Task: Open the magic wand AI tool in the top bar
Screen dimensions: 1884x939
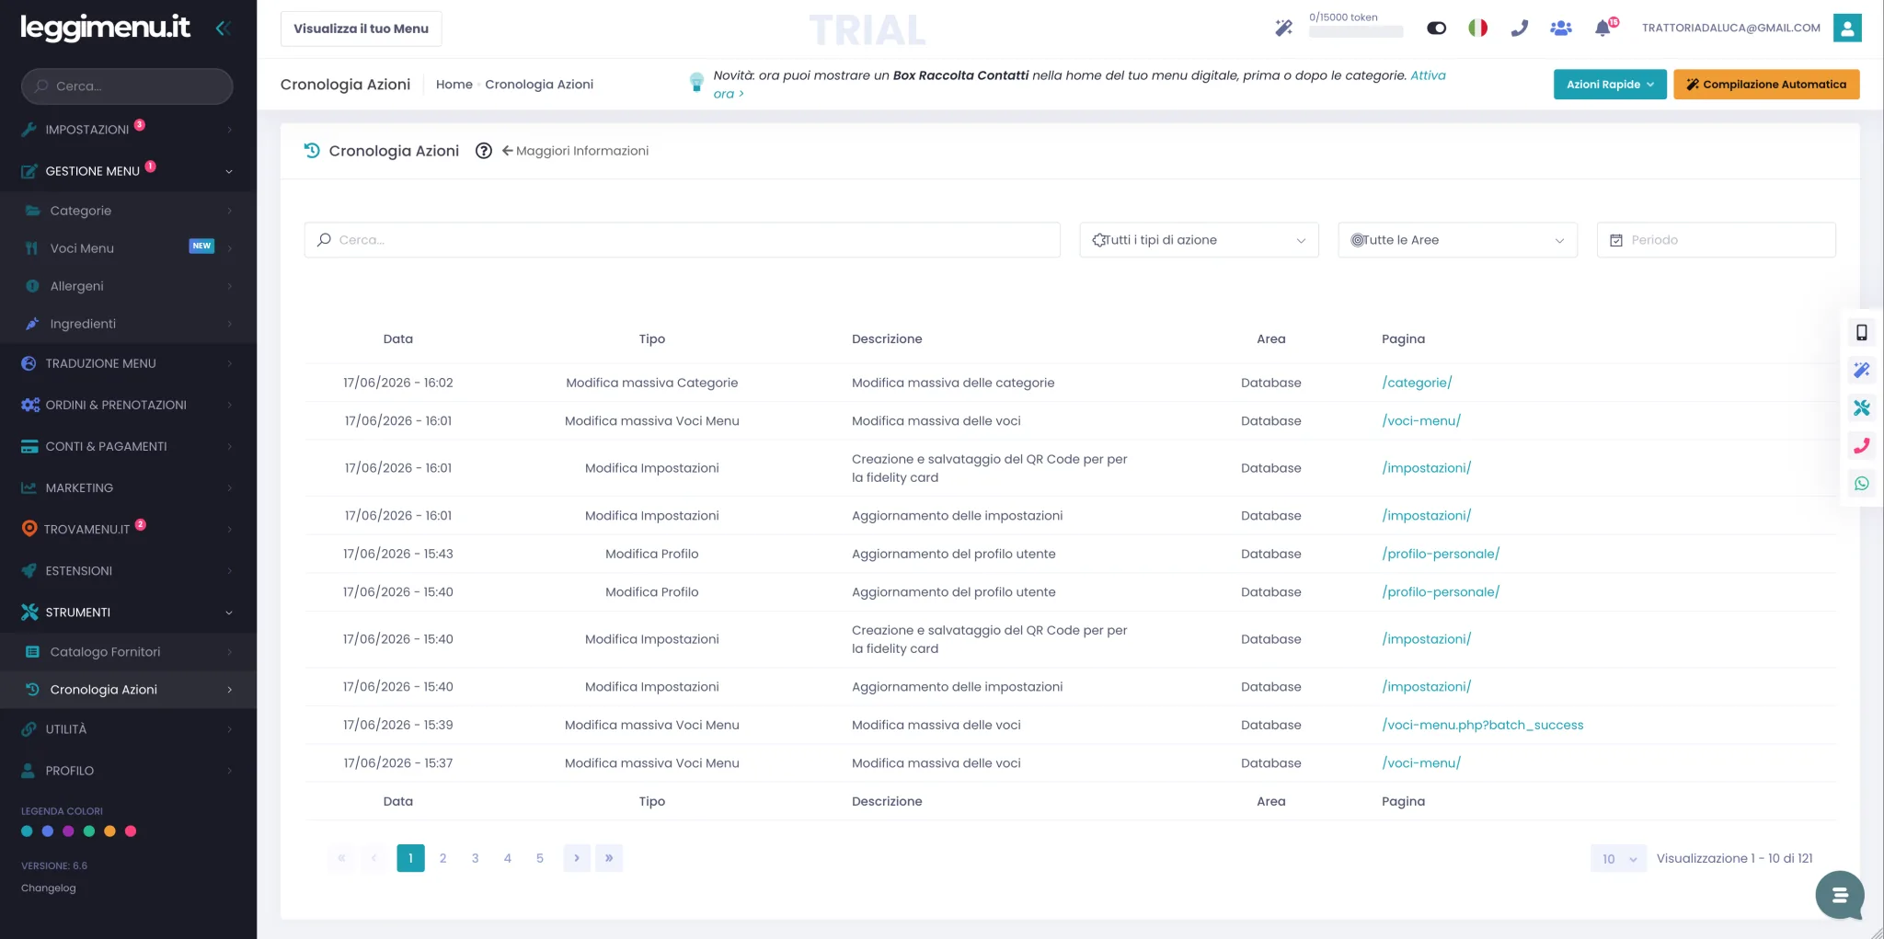Action: tap(1283, 28)
